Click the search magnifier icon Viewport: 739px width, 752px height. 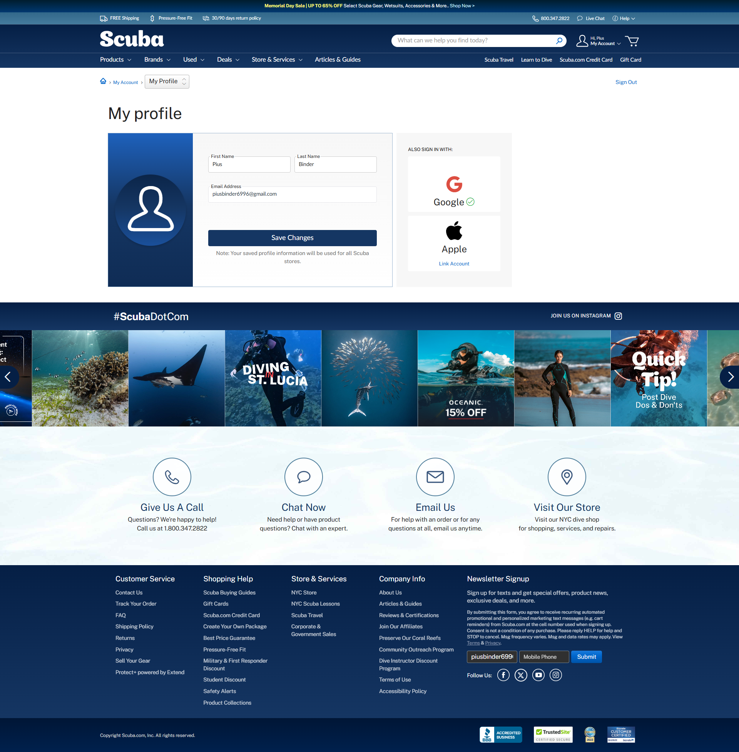click(x=559, y=40)
